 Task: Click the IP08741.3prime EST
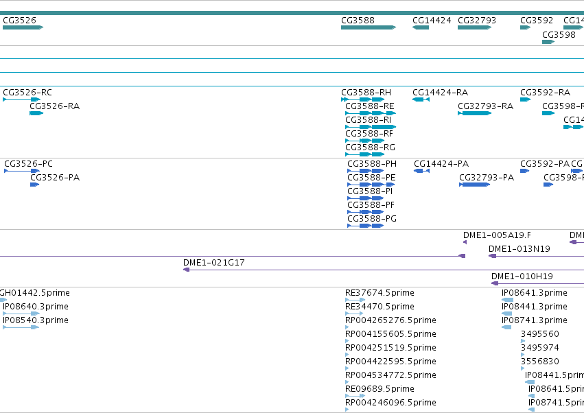click(506, 328)
